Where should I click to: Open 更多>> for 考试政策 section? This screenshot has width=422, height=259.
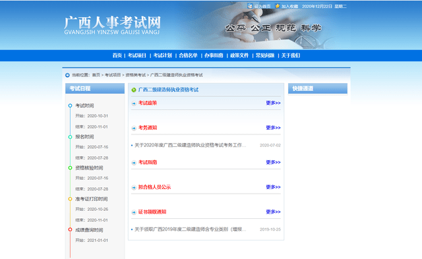coord(273,103)
